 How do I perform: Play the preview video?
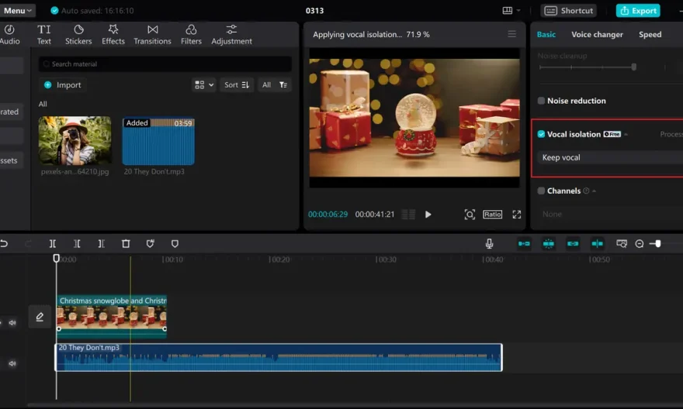(428, 215)
